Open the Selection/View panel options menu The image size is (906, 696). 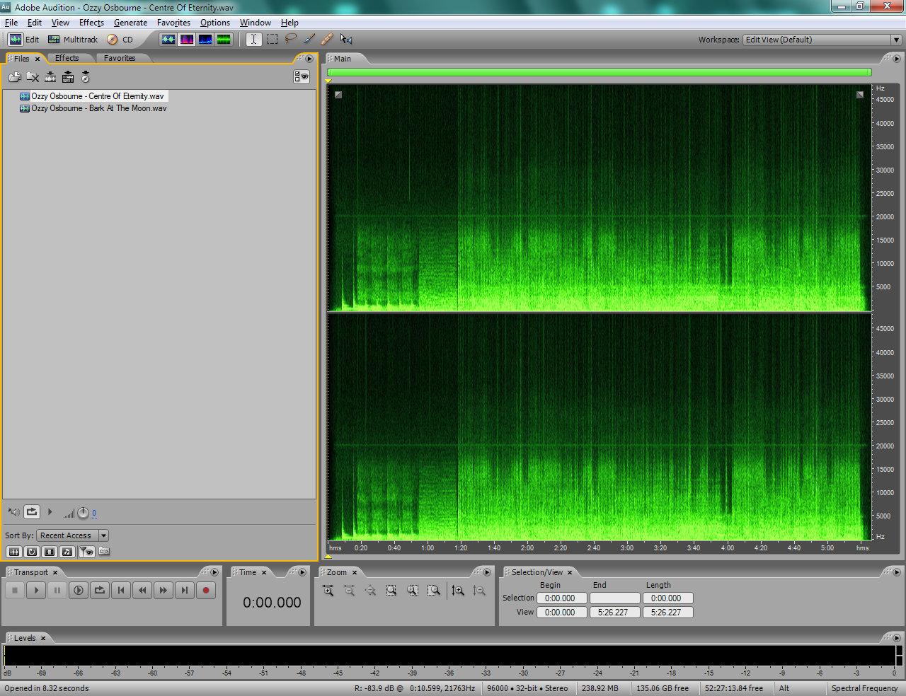(897, 572)
